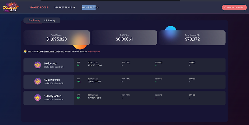Click the Staked label in 120-day locked row
The height and width of the screenshot is (125, 249).
pyautogui.click(x=192, y=95)
